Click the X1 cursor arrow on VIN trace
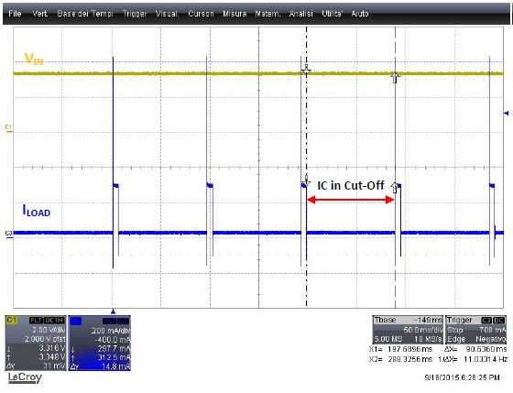The height and width of the screenshot is (393, 513). click(307, 70)
